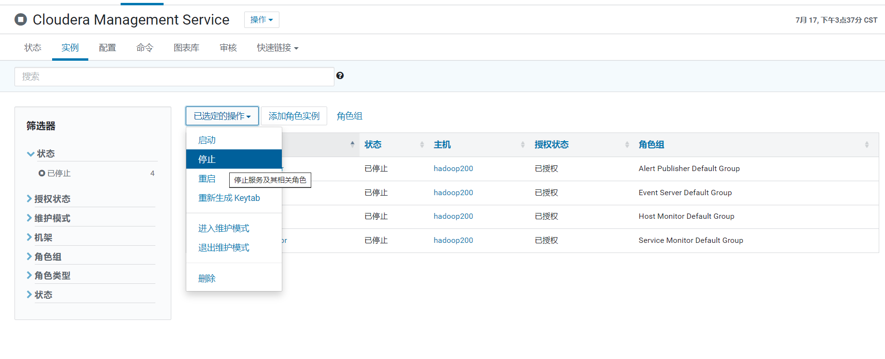Sort by the 授权状态 column sort arrows
This screenshot has width=885, height=359.
(x=627, y=145)
